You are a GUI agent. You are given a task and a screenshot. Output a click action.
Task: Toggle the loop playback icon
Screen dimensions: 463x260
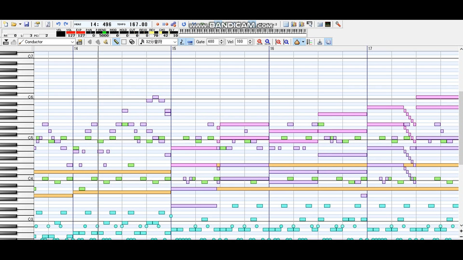184,24
